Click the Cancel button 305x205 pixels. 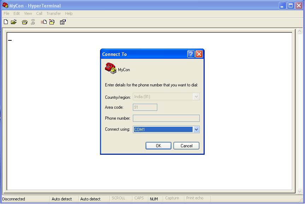[186, 146]
